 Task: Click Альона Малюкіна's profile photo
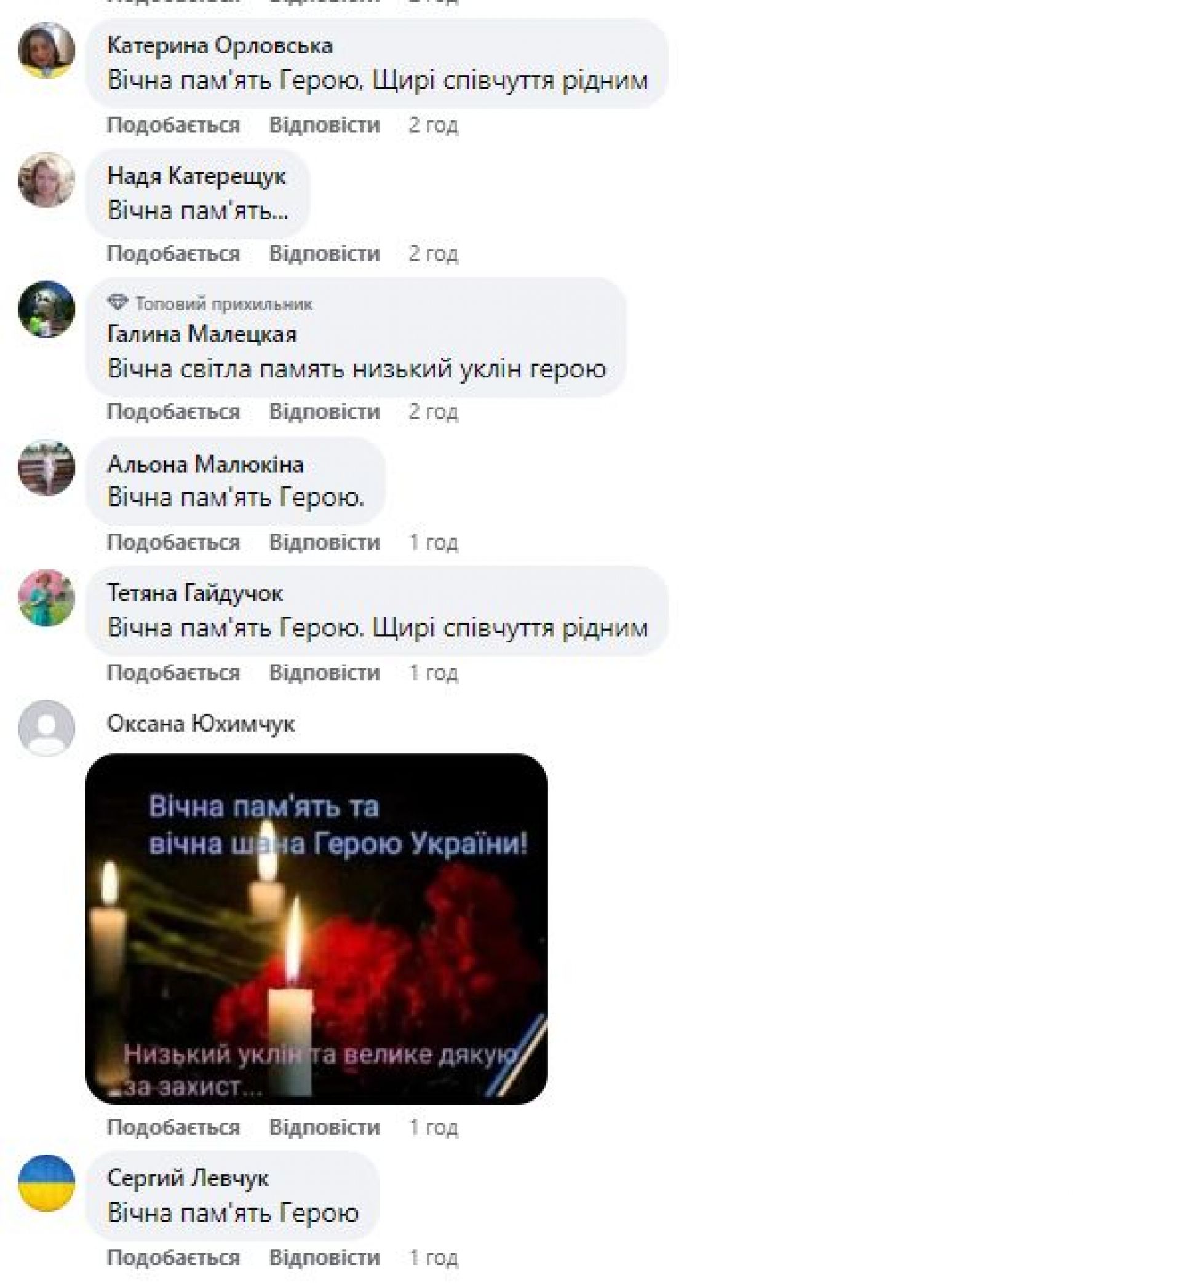46,467
